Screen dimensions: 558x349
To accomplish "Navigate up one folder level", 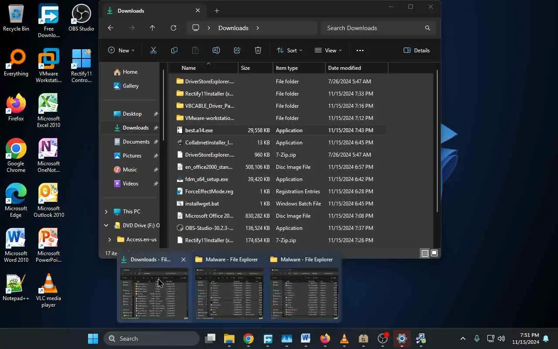I will [x=152, y=28].
